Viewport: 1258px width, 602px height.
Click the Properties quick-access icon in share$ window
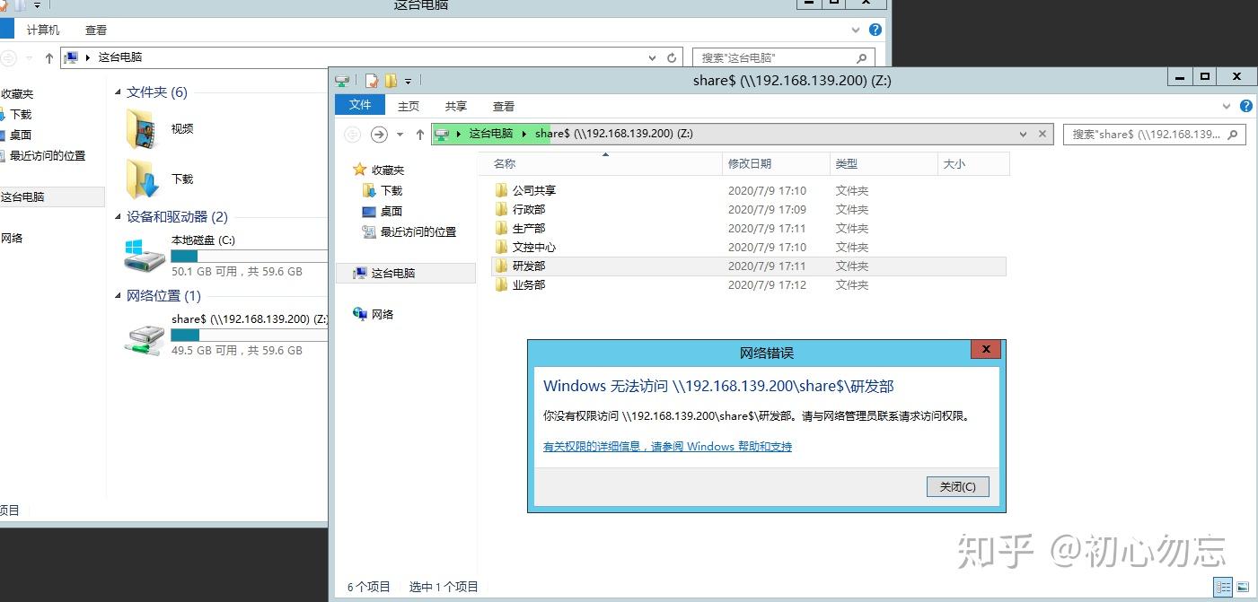click(x=372, y=81)
